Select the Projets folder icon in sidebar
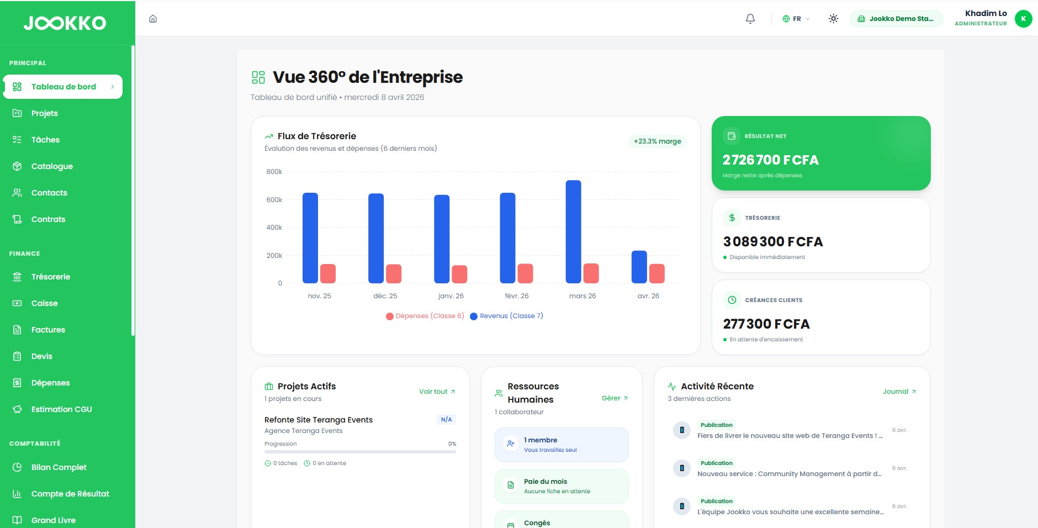1038x528 pixels. coord(17,113)
